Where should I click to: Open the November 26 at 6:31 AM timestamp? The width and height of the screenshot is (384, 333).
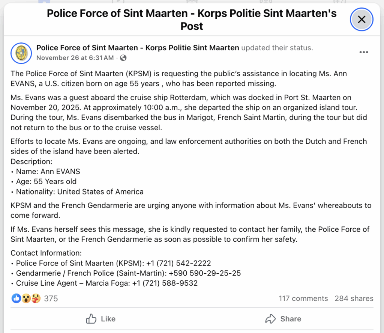(75, 58)
